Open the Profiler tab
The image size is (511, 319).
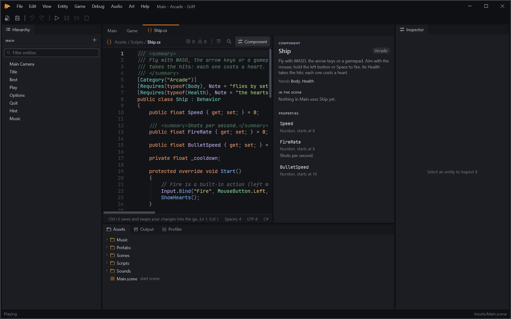(172, 229)
